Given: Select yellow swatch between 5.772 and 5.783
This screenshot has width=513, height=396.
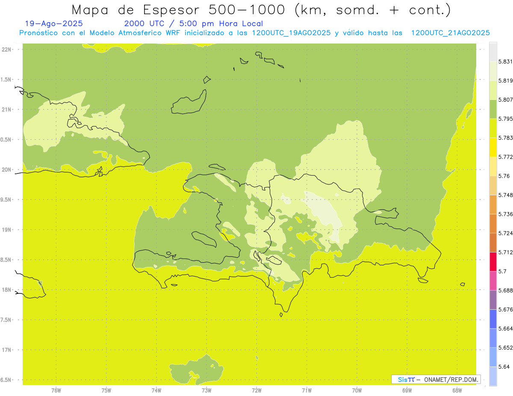Looking at the screenshot, I should coord(493,147).
